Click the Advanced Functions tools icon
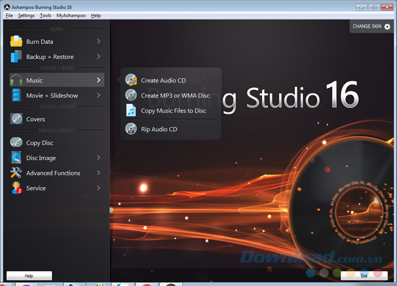Viewport: 397px width, 286px height. (16, 173)
